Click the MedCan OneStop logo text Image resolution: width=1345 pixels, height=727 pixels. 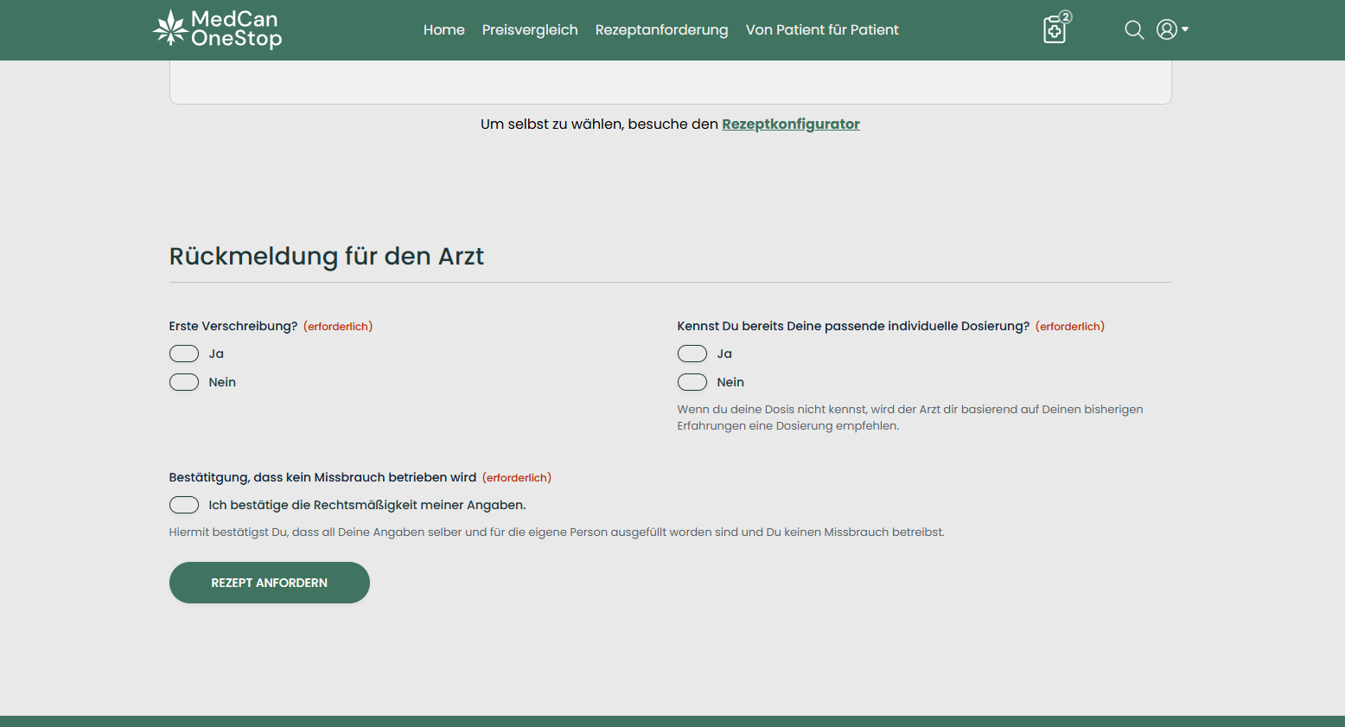pyautogui.click(x=236, y=29)
